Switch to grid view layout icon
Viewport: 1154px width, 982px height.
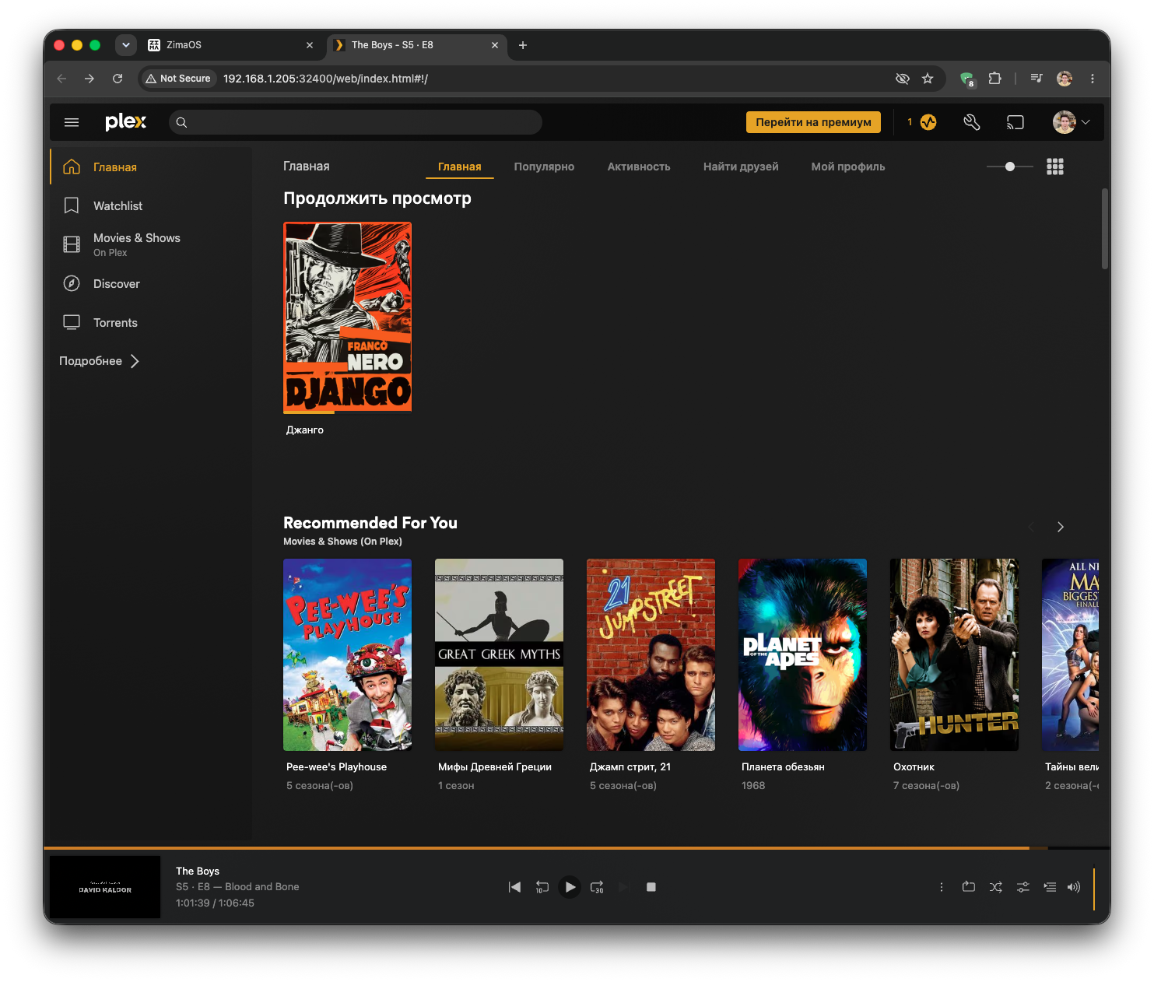[x=1055, y=167]
